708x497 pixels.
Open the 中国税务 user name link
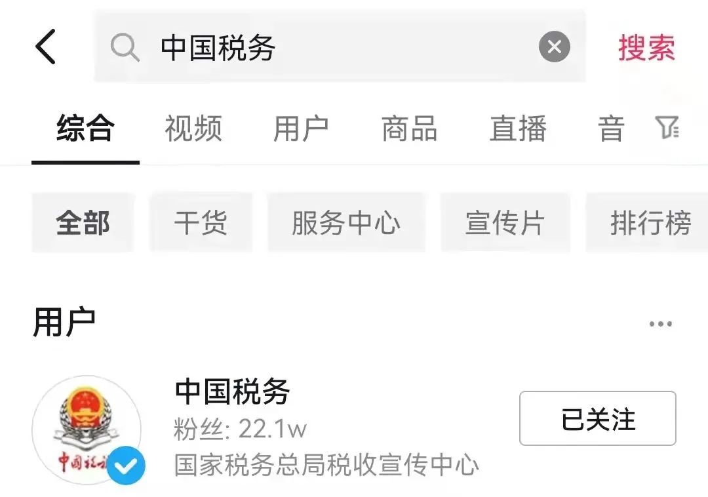point(233,392)
